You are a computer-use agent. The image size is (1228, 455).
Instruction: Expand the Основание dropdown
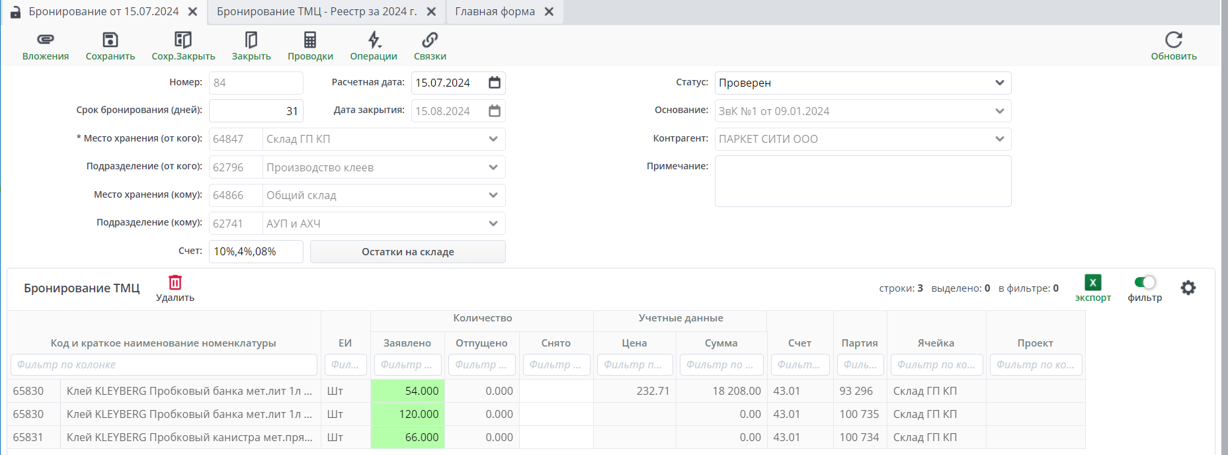tap(999, 111)
